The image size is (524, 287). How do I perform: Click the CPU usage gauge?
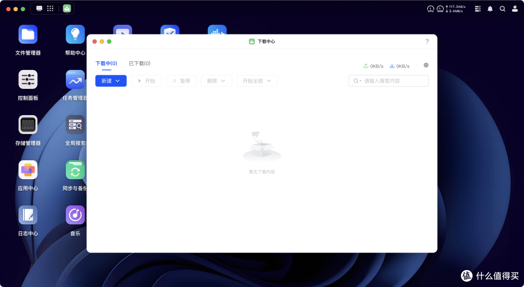[430, 9]
